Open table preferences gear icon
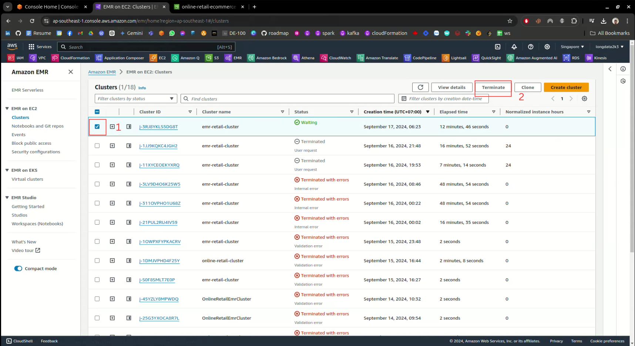The image size is (635, 346). tap(584, 98)
